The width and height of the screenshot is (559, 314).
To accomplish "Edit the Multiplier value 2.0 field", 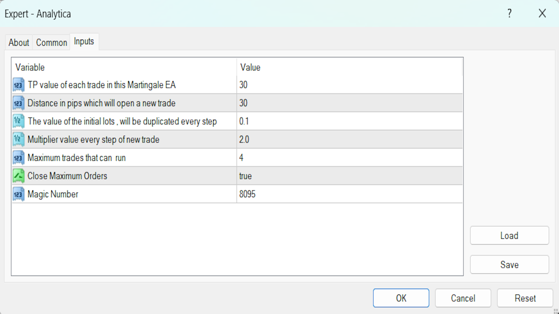I will coord(244,140).
